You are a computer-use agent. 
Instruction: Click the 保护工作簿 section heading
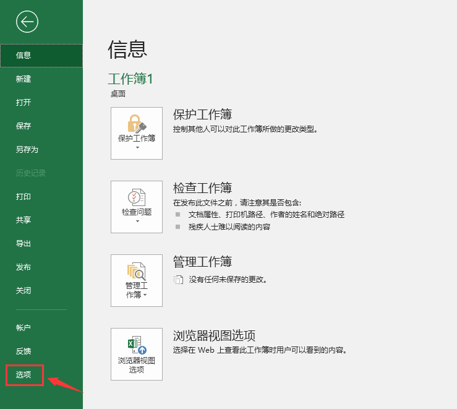point(203,114)
